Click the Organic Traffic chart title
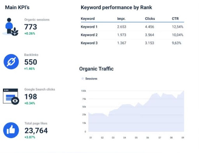Screen dimensions: 199x153 pos(96,69)
